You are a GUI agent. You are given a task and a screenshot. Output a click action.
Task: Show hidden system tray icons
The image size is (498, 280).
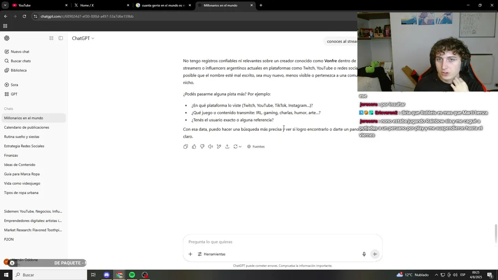436,275
